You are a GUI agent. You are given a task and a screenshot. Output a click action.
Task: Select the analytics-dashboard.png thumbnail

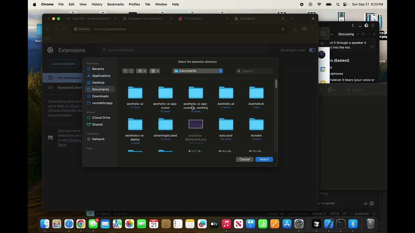coord(196,124)
